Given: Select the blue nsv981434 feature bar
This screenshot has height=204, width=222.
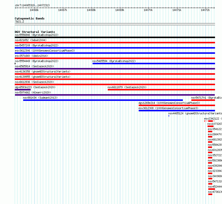Looking at the screenshot, I should [x=103, y=100].
